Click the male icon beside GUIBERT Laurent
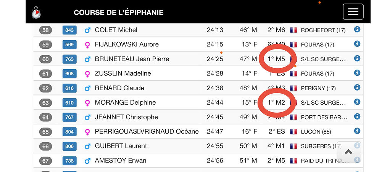The image size is (374, 172). click(x=87, y=146)
